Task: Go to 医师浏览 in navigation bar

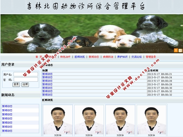Action: [x=79, y=57]
